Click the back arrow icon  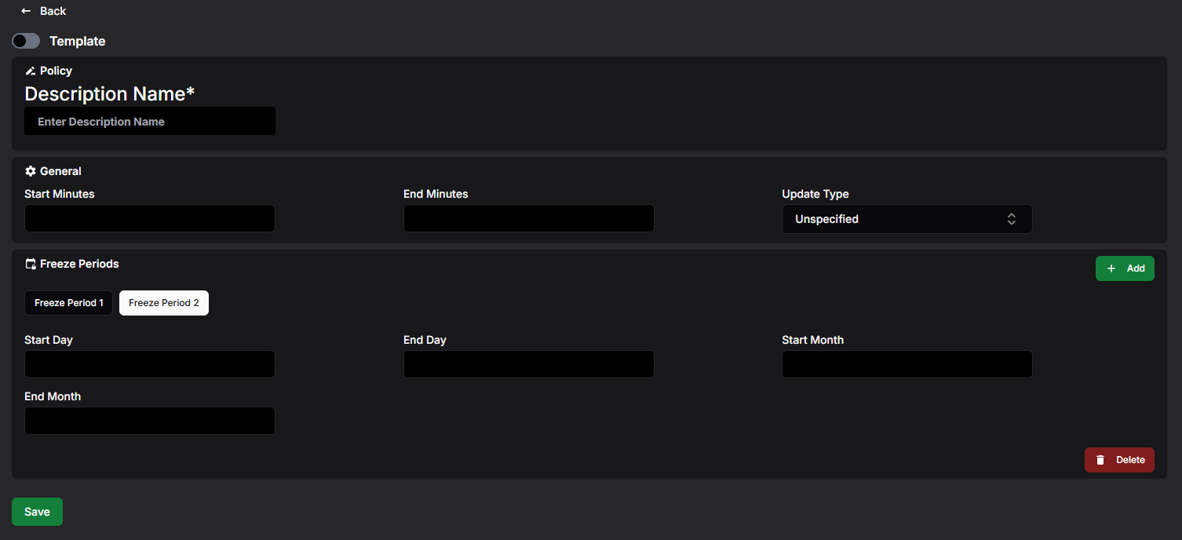click(26, 11)
